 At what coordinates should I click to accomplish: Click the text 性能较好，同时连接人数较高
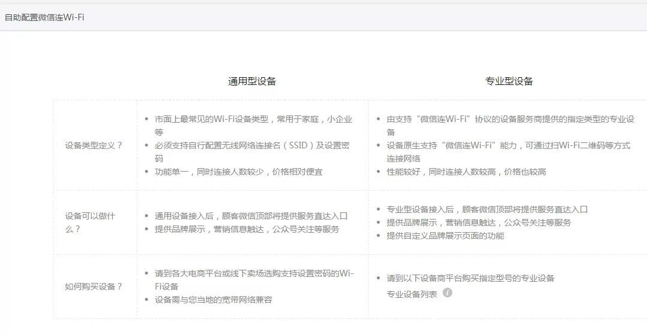pyautogui.click(x=441, y=172)
